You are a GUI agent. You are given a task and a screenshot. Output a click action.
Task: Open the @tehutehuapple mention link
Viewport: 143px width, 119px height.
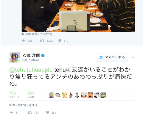click(31, 70)
